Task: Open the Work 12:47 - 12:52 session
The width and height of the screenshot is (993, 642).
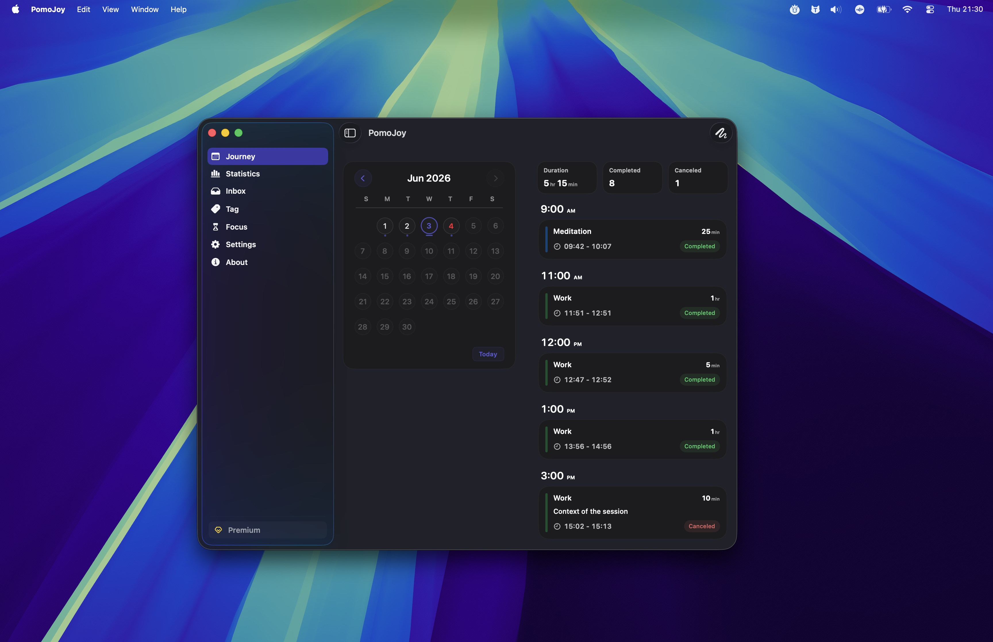Action: (x=633, y=373)
